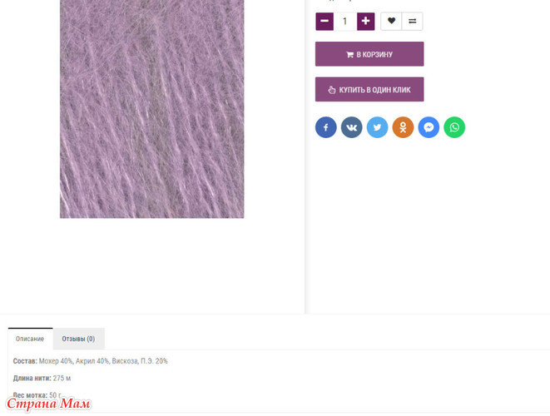The height and width of the screenshot is (416, 550).
Task: Add product to wishlist with heart icon
Action: (x=391, y=22)
